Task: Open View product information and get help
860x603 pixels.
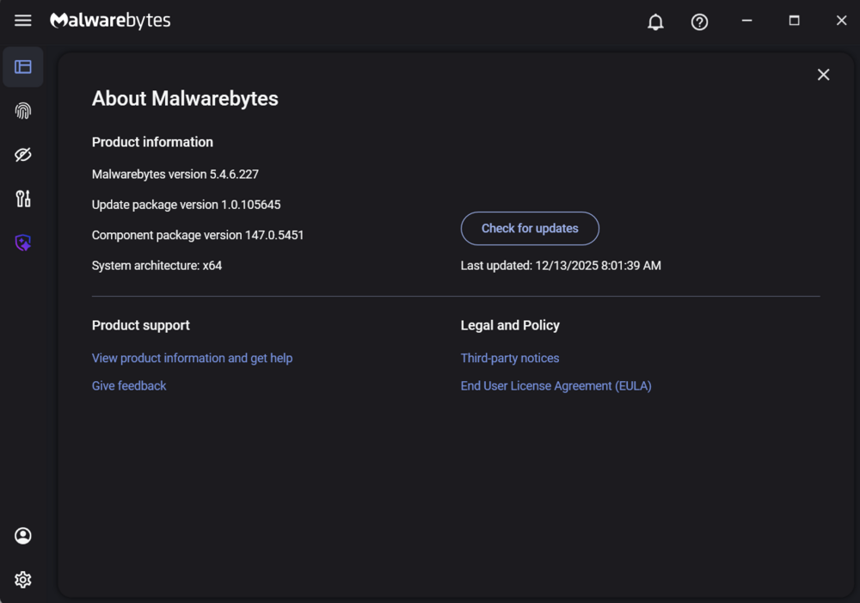Action: coord(192,359)
